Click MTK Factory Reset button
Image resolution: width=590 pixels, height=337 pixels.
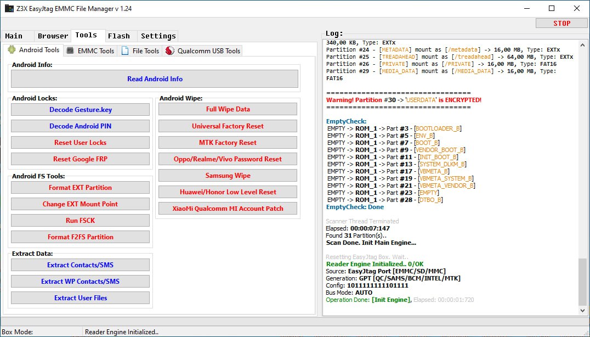pyautogui.click(x=228, y=143)
